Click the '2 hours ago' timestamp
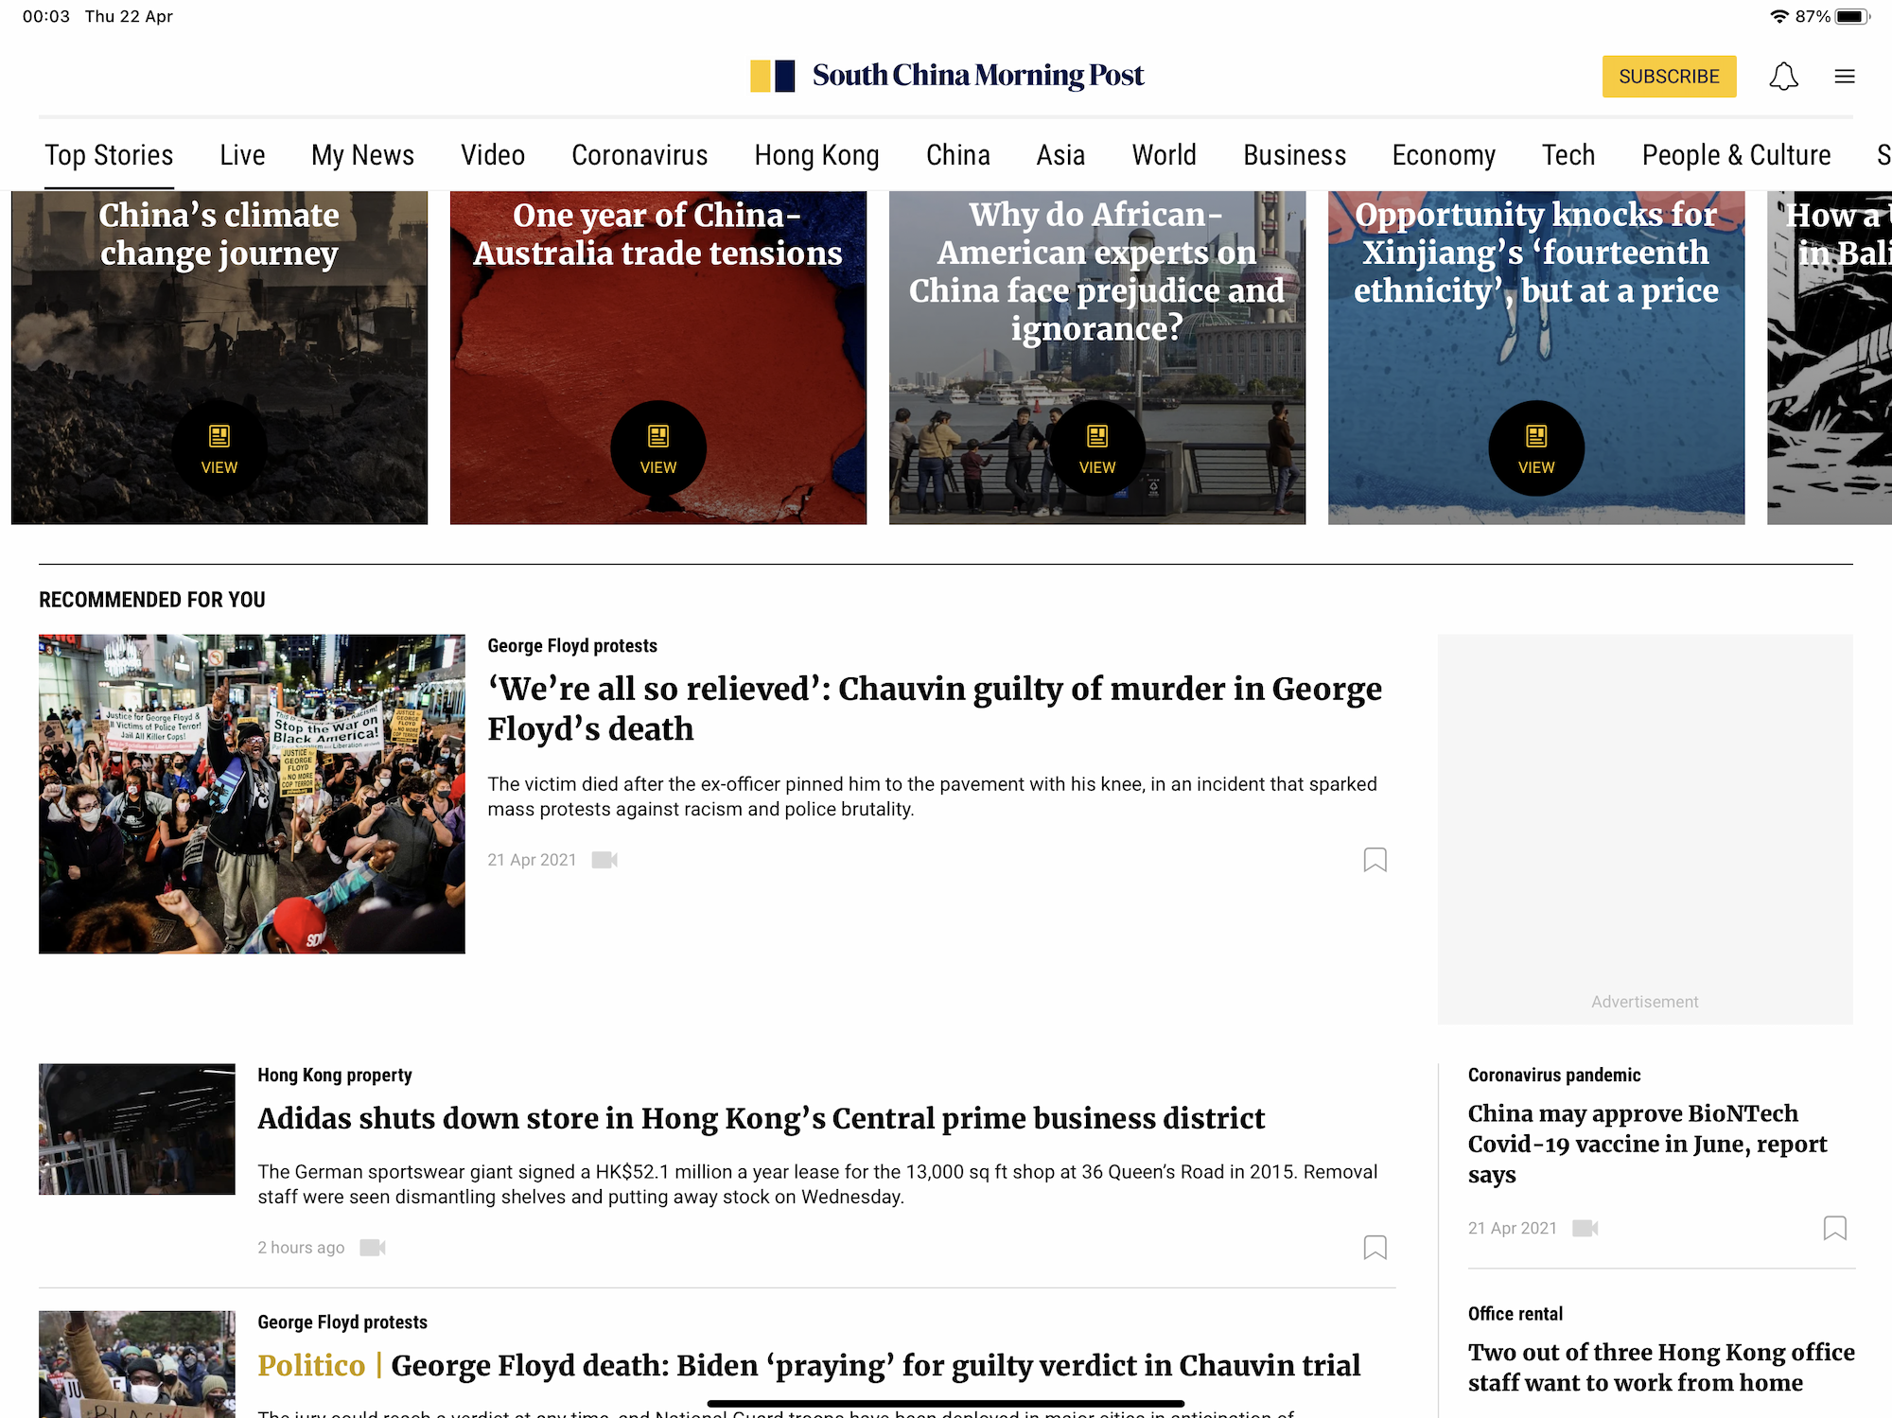The height and width of the screenshot is (1418, 1892). coord(301,1248)
